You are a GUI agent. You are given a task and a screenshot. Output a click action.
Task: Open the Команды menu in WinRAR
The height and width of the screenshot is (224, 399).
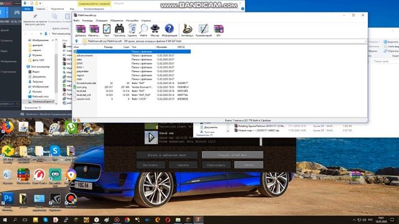pyautogui.click(x=87, y=21)
